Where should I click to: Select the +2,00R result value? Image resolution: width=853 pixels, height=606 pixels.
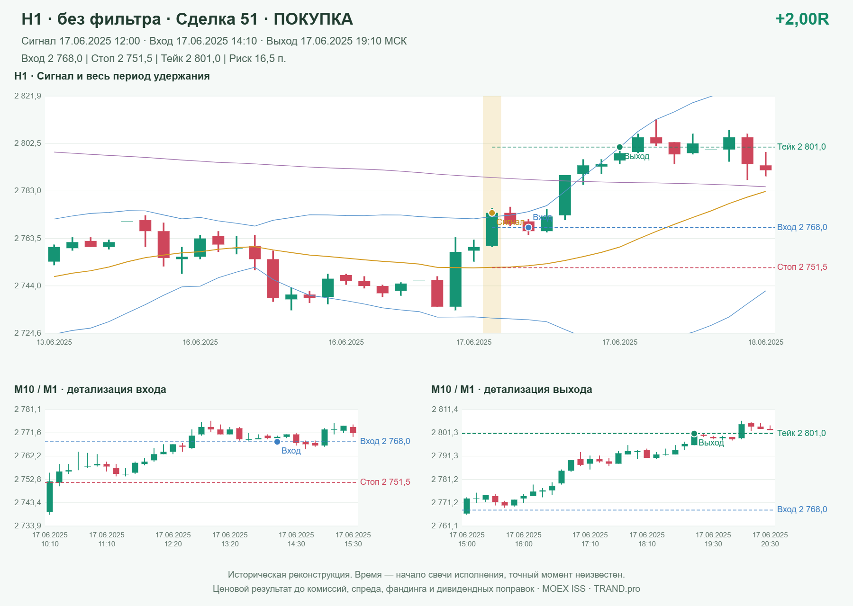pos(802,19)
